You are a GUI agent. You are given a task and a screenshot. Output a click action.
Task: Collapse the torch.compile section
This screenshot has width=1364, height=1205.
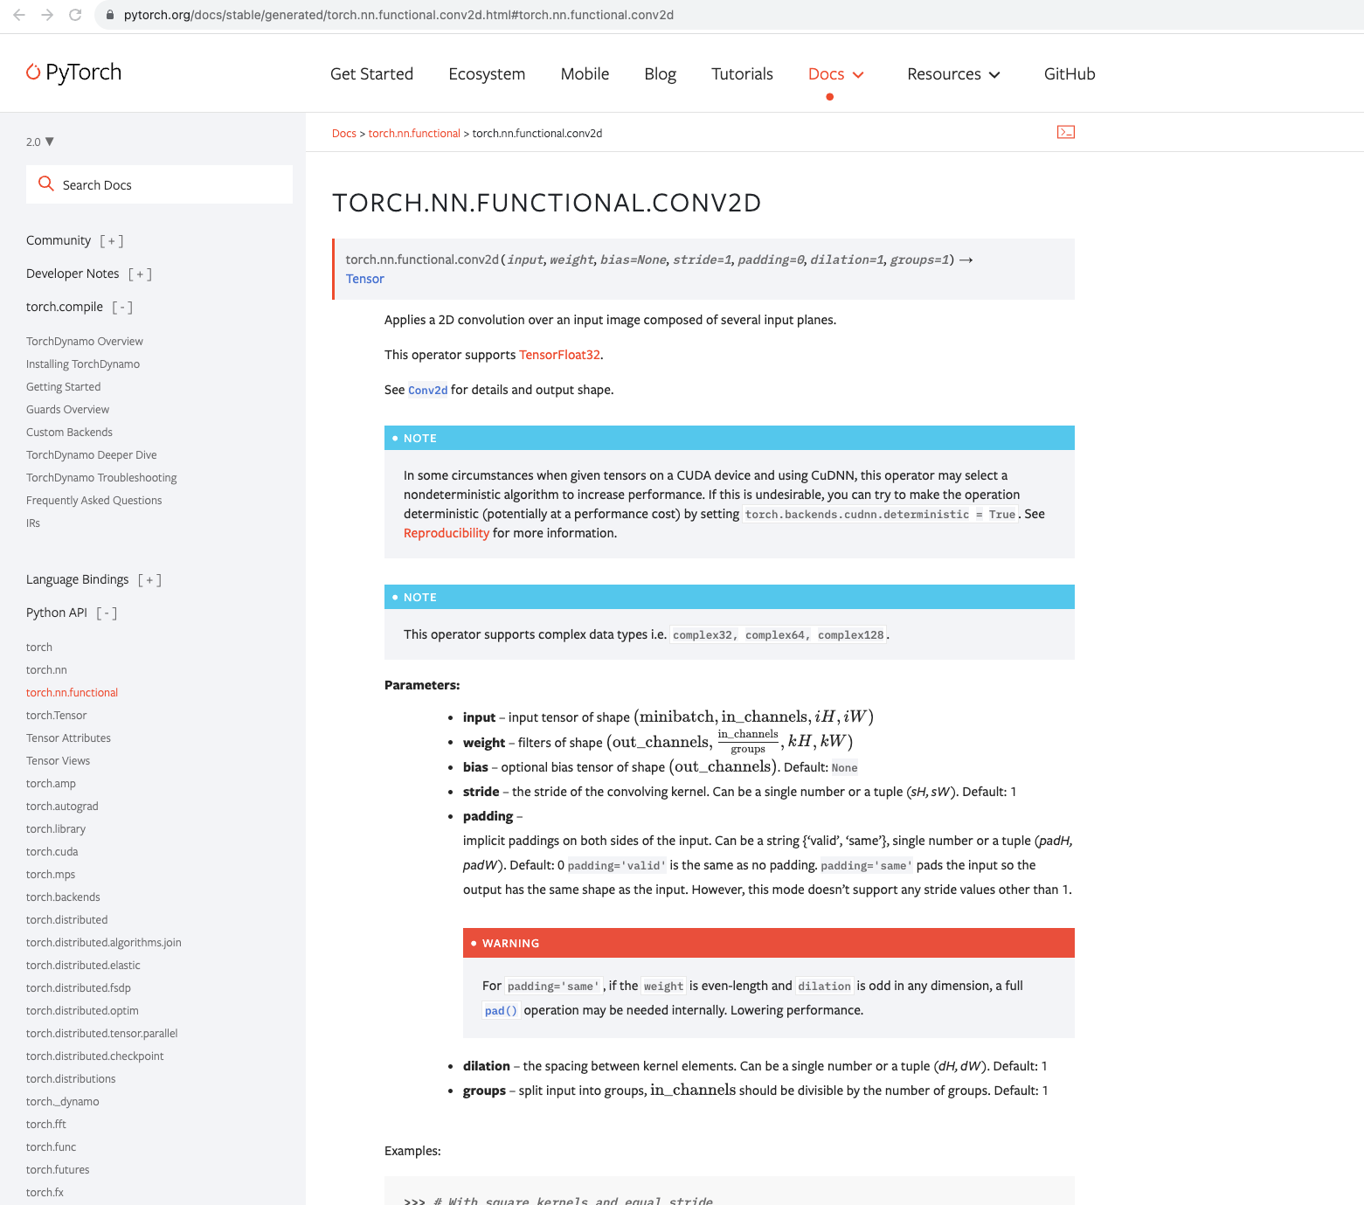tap(122, 307)
